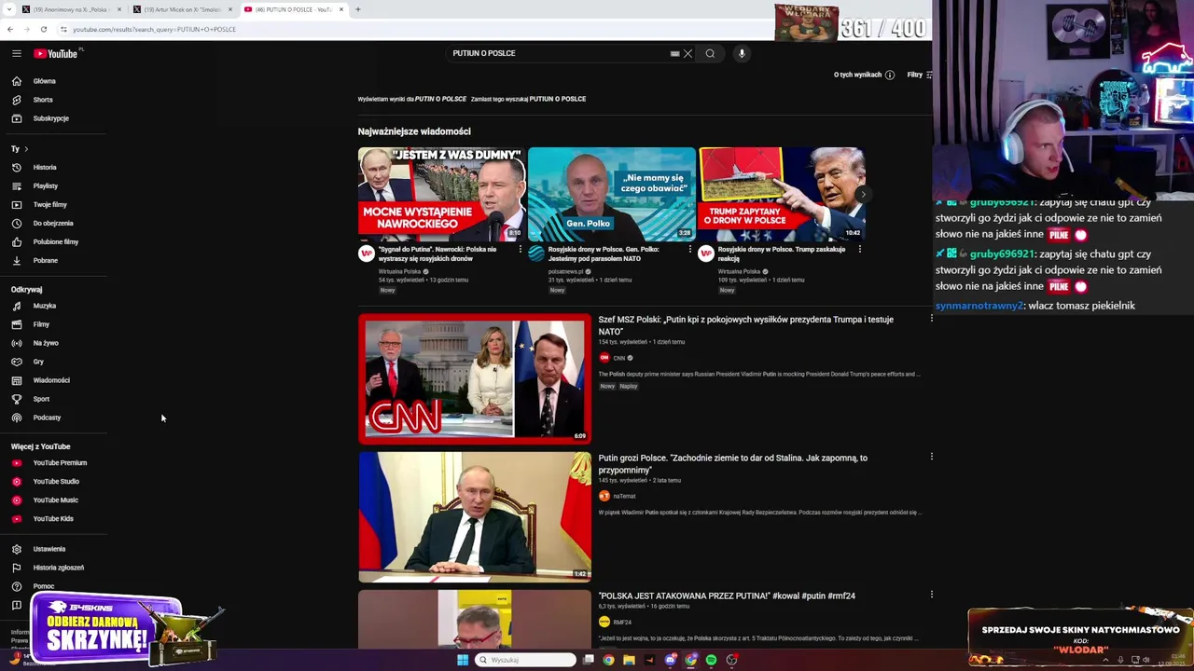
Task: Search instead for PUTIUN O POSLCE link
Action: [x=558, y=99]
